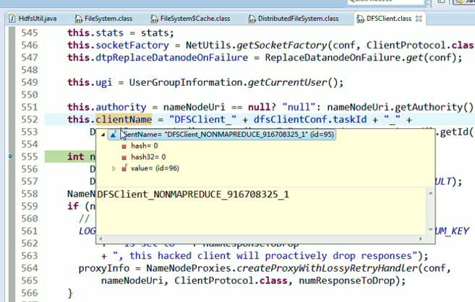Click the HdfsUtil.java file icon
Viewport: 475px width, 302px height.
[x=12, y=19]
